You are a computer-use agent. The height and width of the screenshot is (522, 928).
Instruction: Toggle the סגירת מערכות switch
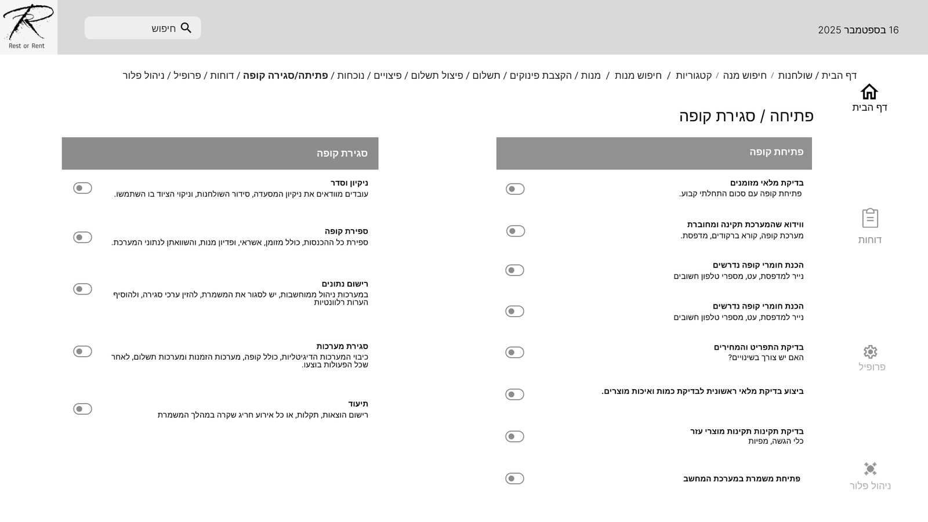click(82, 351)
